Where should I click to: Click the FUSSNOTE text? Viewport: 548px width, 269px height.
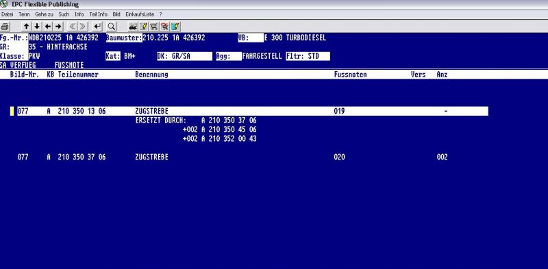point(69,65)
